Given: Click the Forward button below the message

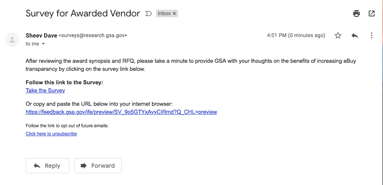Looking at the screenshot, I should [98, 166].
